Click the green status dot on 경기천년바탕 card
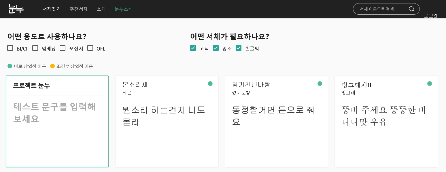 click(320, 84)
